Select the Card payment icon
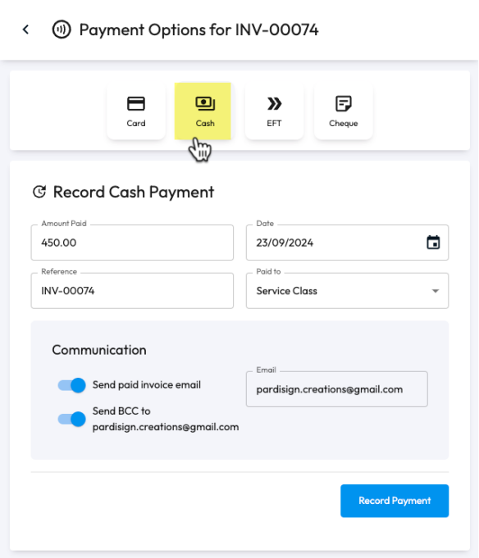The height and width of the screenshot is (558, 479). coord(136,103)
